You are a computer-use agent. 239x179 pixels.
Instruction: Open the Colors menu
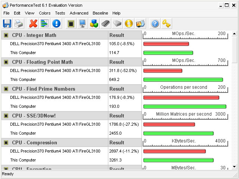tap(45, 13)
